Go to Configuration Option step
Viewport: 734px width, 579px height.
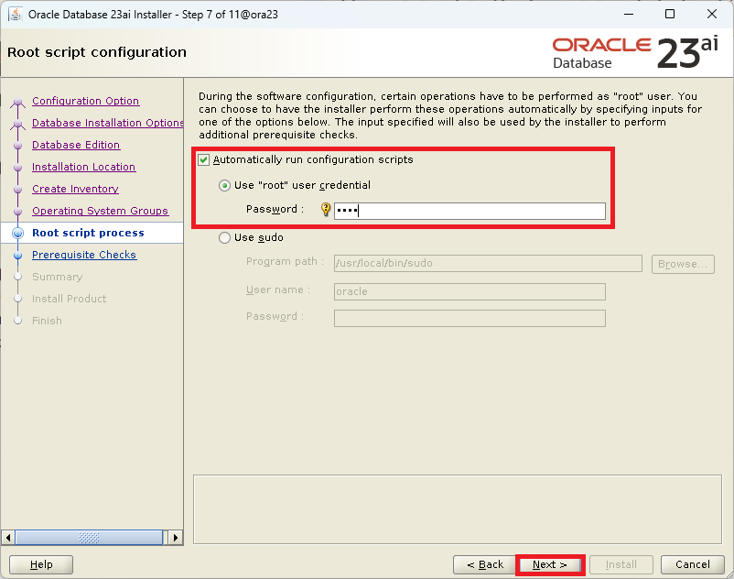(86, 101)
